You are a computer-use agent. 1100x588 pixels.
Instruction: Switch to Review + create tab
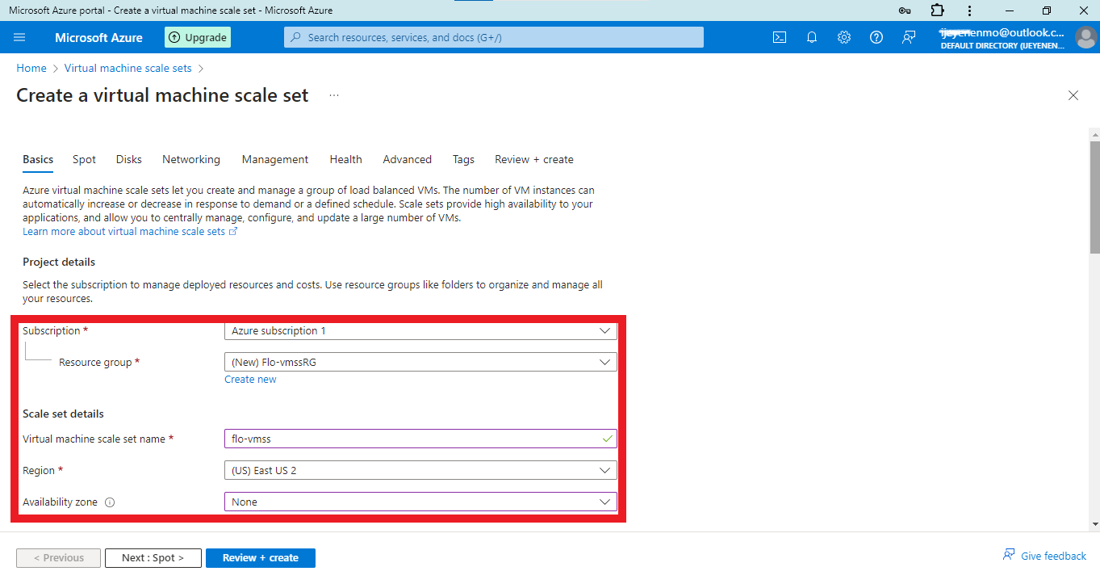coord(534,159)
